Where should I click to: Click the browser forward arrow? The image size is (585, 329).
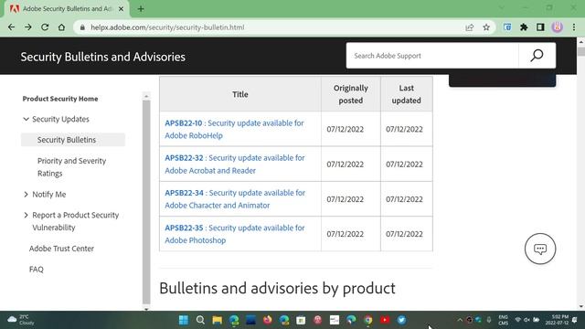click(28, 27)
